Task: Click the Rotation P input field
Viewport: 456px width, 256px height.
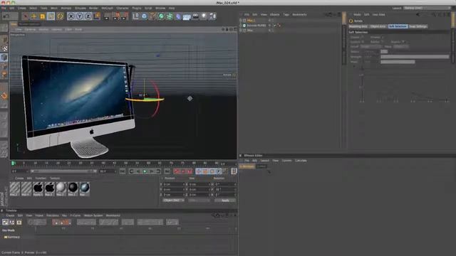Action: click(225, 190)
